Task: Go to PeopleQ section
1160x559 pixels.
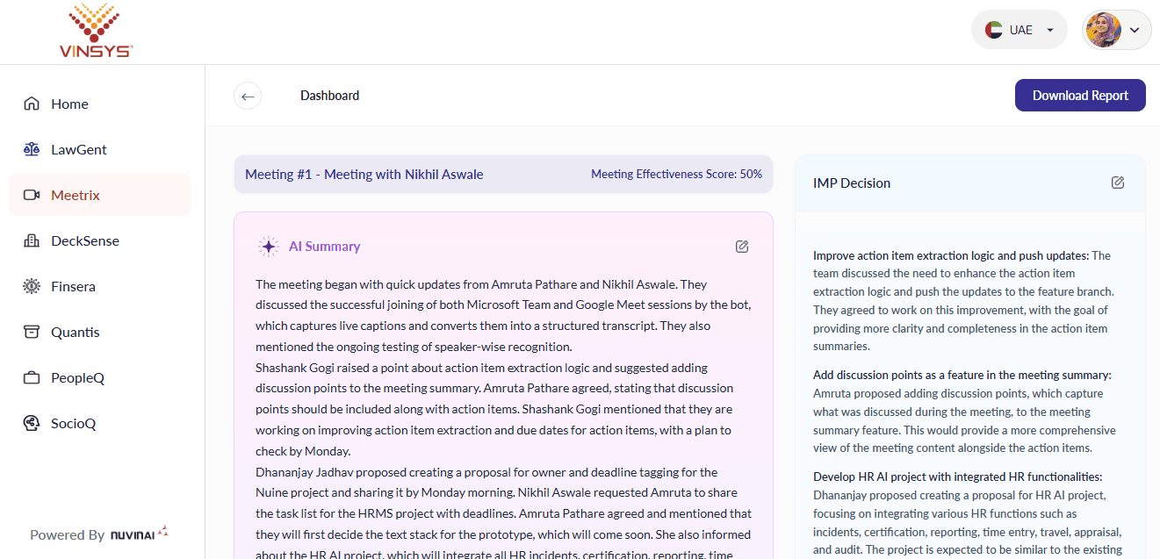Action: point(99,377)
